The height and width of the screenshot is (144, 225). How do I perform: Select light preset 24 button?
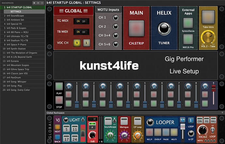point(75,138)
